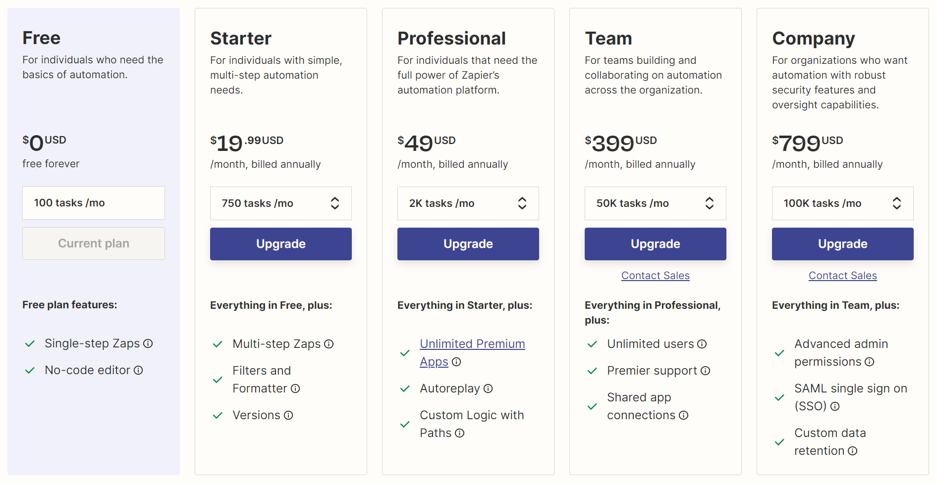Image resolution: width=937 pixels, height=484 pixels.
Task: Open info icon for Multi-step Zaps
Action: [329, 344]
